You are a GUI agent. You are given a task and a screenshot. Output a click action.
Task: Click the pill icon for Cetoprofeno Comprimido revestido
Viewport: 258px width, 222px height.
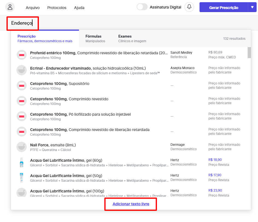(x=22, y=101)
